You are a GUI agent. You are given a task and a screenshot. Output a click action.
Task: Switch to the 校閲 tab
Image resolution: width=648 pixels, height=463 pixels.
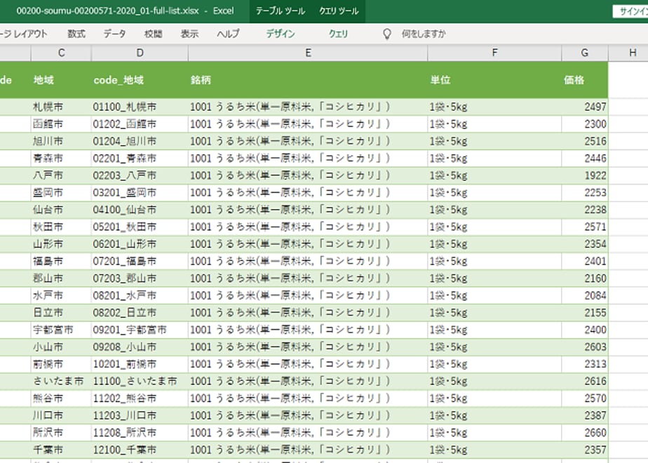click(154, 34)
